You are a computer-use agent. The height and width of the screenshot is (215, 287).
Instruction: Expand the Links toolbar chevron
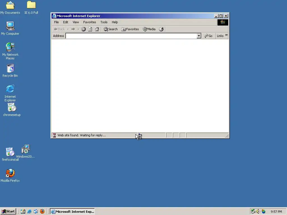click(x=226, y=35)
